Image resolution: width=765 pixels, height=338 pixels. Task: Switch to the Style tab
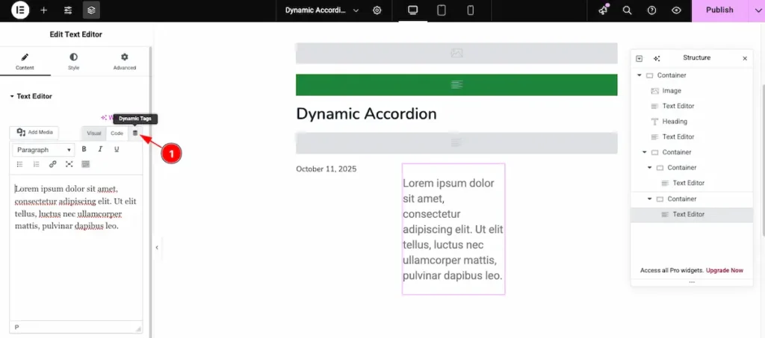click(x=73, y=62)
